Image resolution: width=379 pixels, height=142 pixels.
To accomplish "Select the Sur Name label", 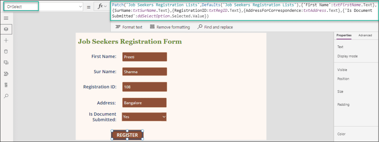I will (x=105, y=71).
